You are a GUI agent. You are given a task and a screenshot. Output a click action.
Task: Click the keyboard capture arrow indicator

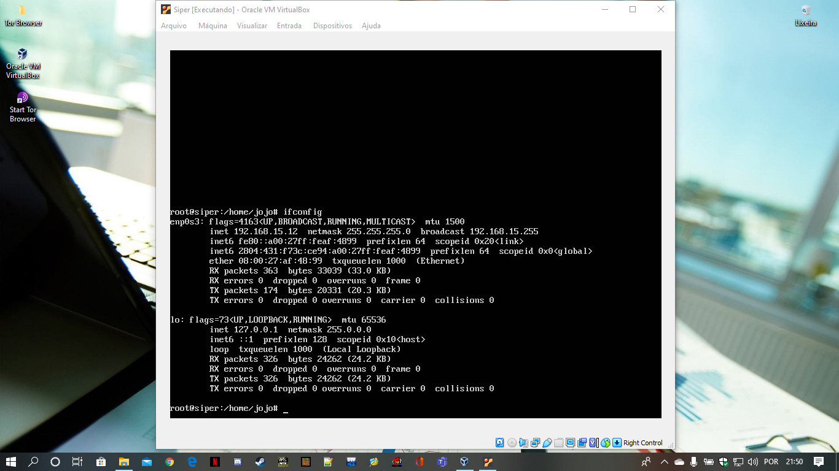(x=617, y=443)
